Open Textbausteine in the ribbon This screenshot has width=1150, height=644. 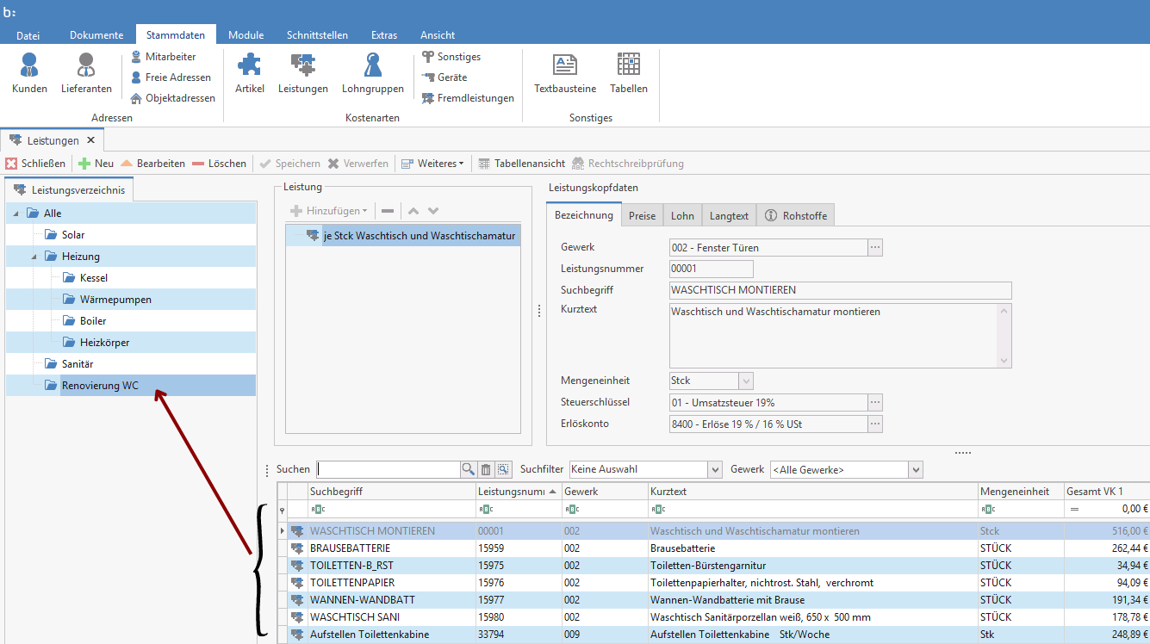pos(565,73)
